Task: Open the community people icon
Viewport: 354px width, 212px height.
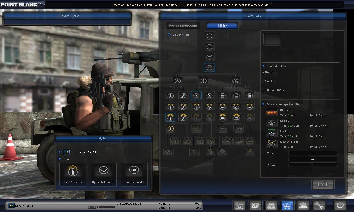Action: click(x=303, y=205)
